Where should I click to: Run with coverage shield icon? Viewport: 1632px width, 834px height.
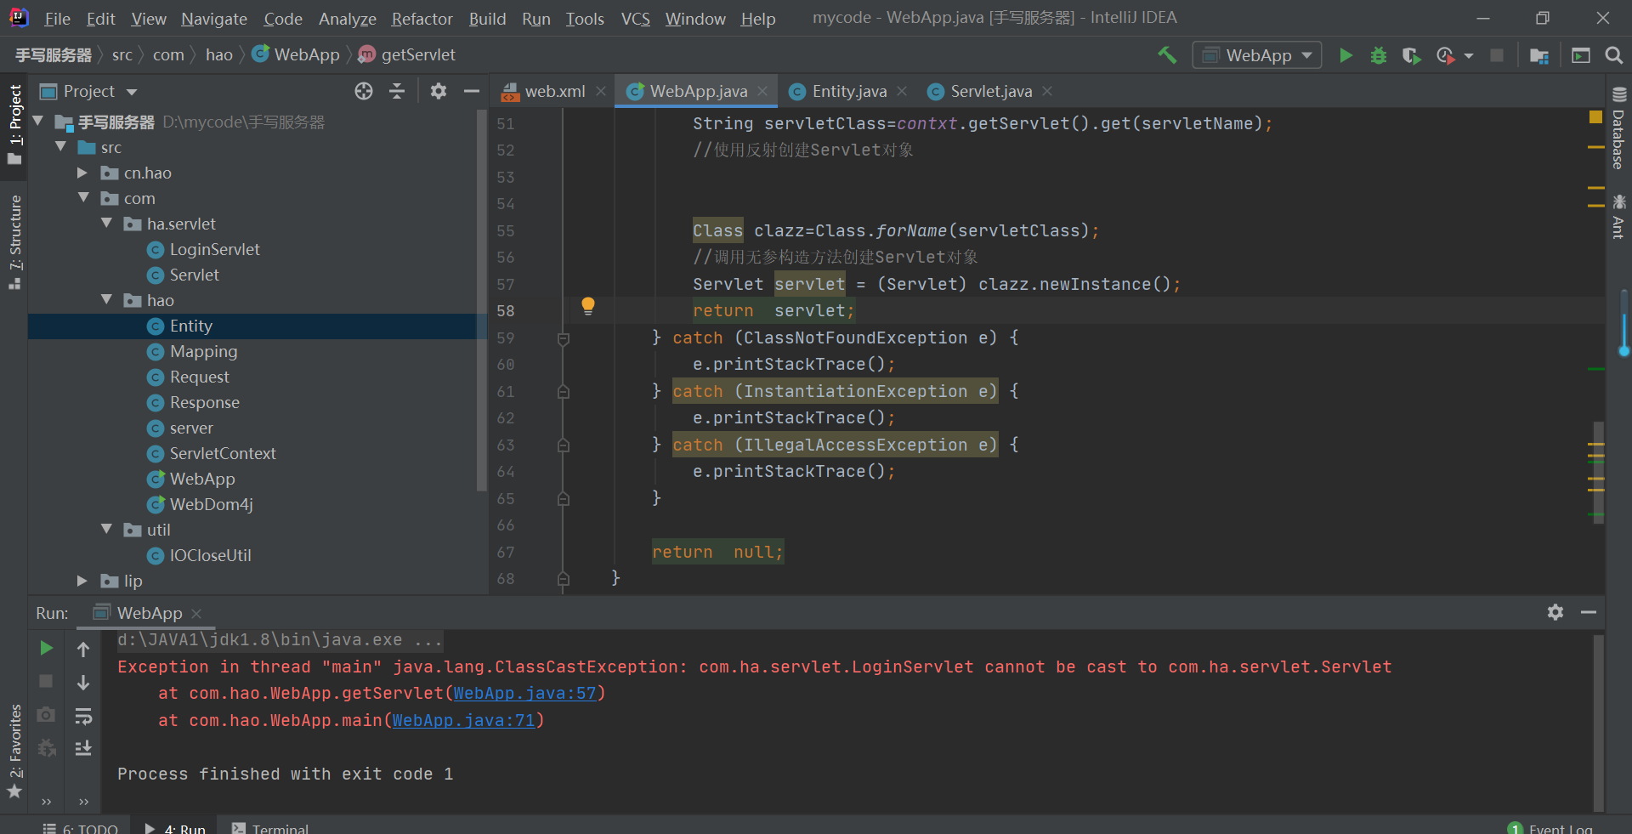(x=1411, y=55)
